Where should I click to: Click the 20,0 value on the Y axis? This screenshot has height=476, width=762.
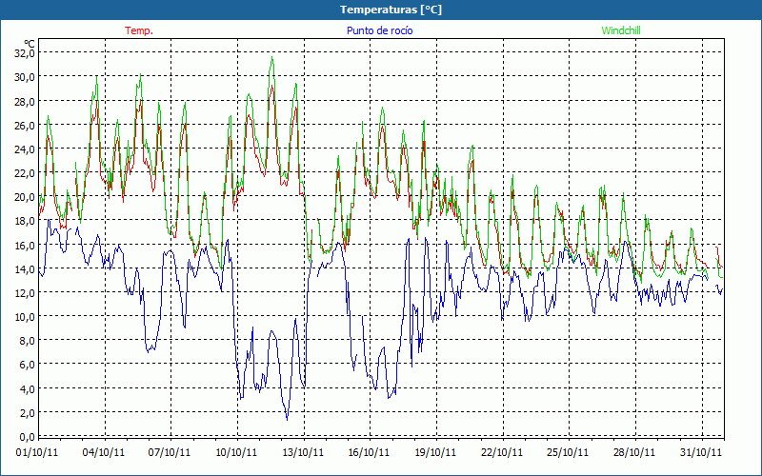24,197
